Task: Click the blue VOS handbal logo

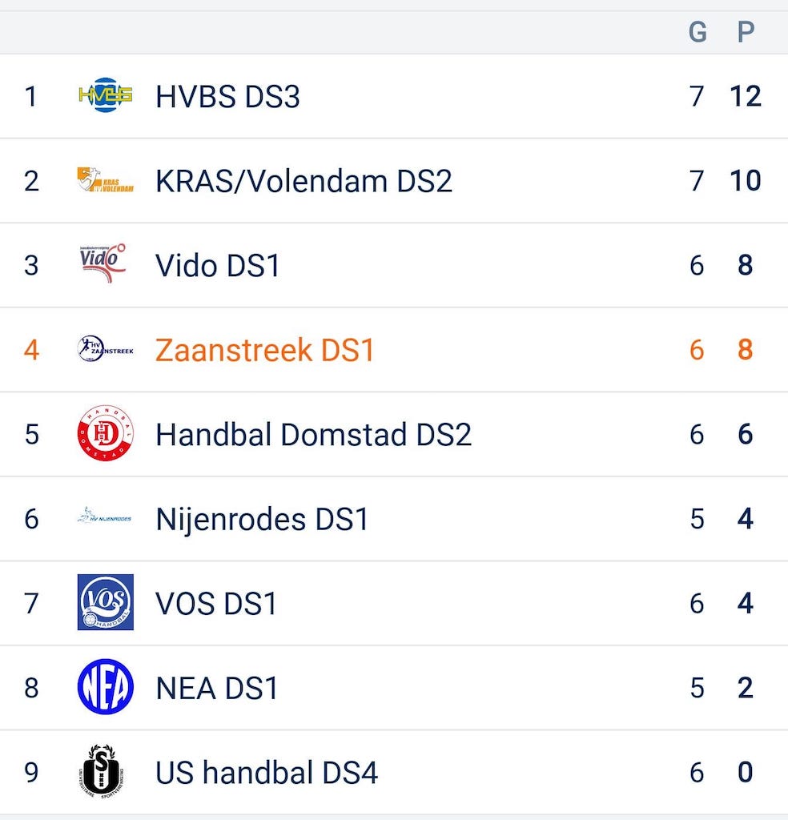Action: (x=105, y=602)
